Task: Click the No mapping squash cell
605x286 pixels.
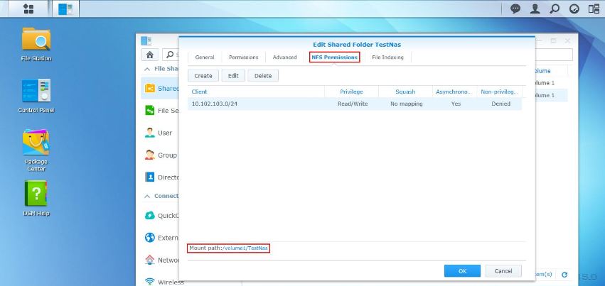Action: [406, 104]
